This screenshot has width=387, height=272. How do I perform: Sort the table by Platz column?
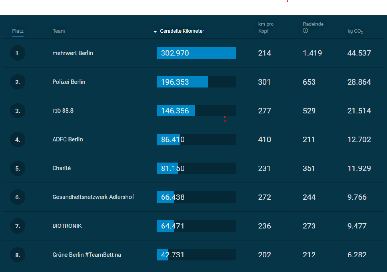tap(18, 31)
